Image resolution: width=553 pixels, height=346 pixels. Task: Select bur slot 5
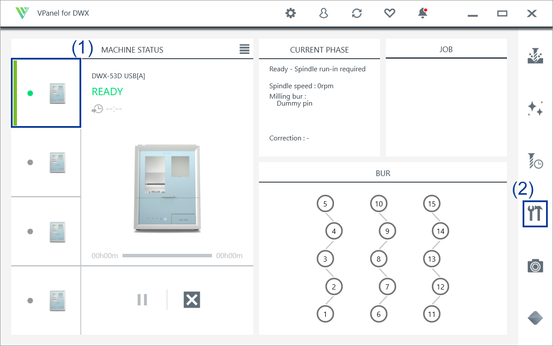pyautogui.click(x=325, y=203)
